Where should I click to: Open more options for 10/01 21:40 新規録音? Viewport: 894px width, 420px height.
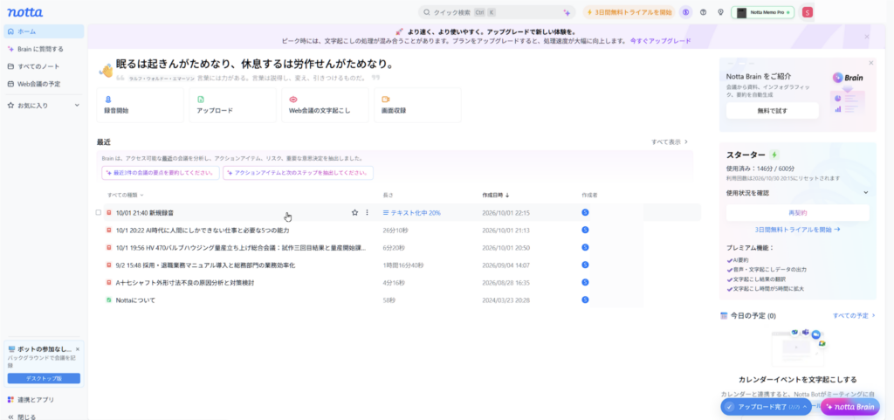click(x=368, y=212)
